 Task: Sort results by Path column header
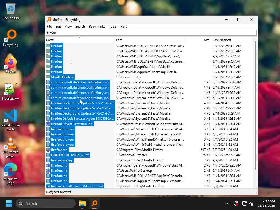click(x=150, y=40)
